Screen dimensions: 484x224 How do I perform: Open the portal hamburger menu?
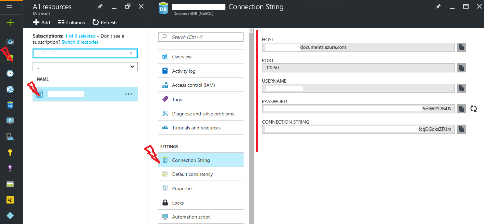pos(10,7)
